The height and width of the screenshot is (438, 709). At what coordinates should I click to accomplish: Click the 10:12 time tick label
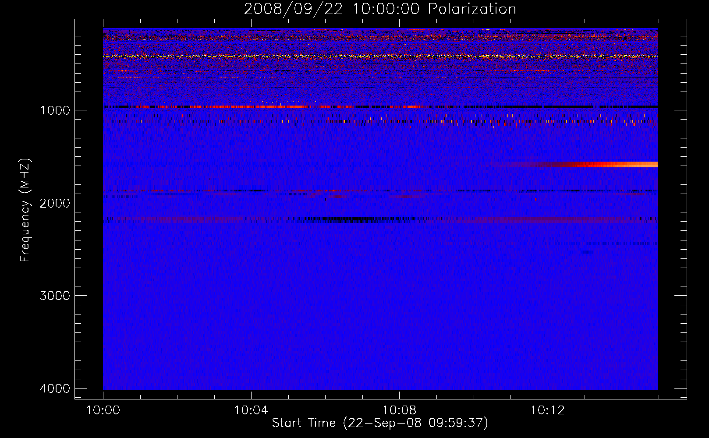(548, 410)
